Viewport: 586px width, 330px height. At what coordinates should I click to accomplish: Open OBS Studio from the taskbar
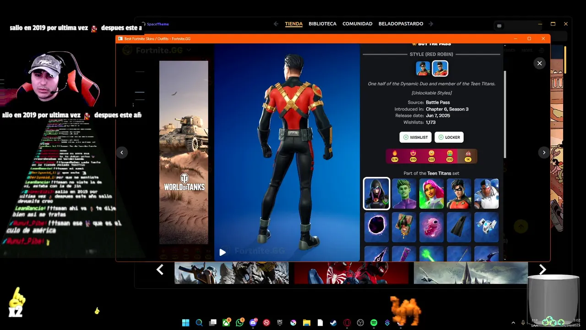(360, 323)
